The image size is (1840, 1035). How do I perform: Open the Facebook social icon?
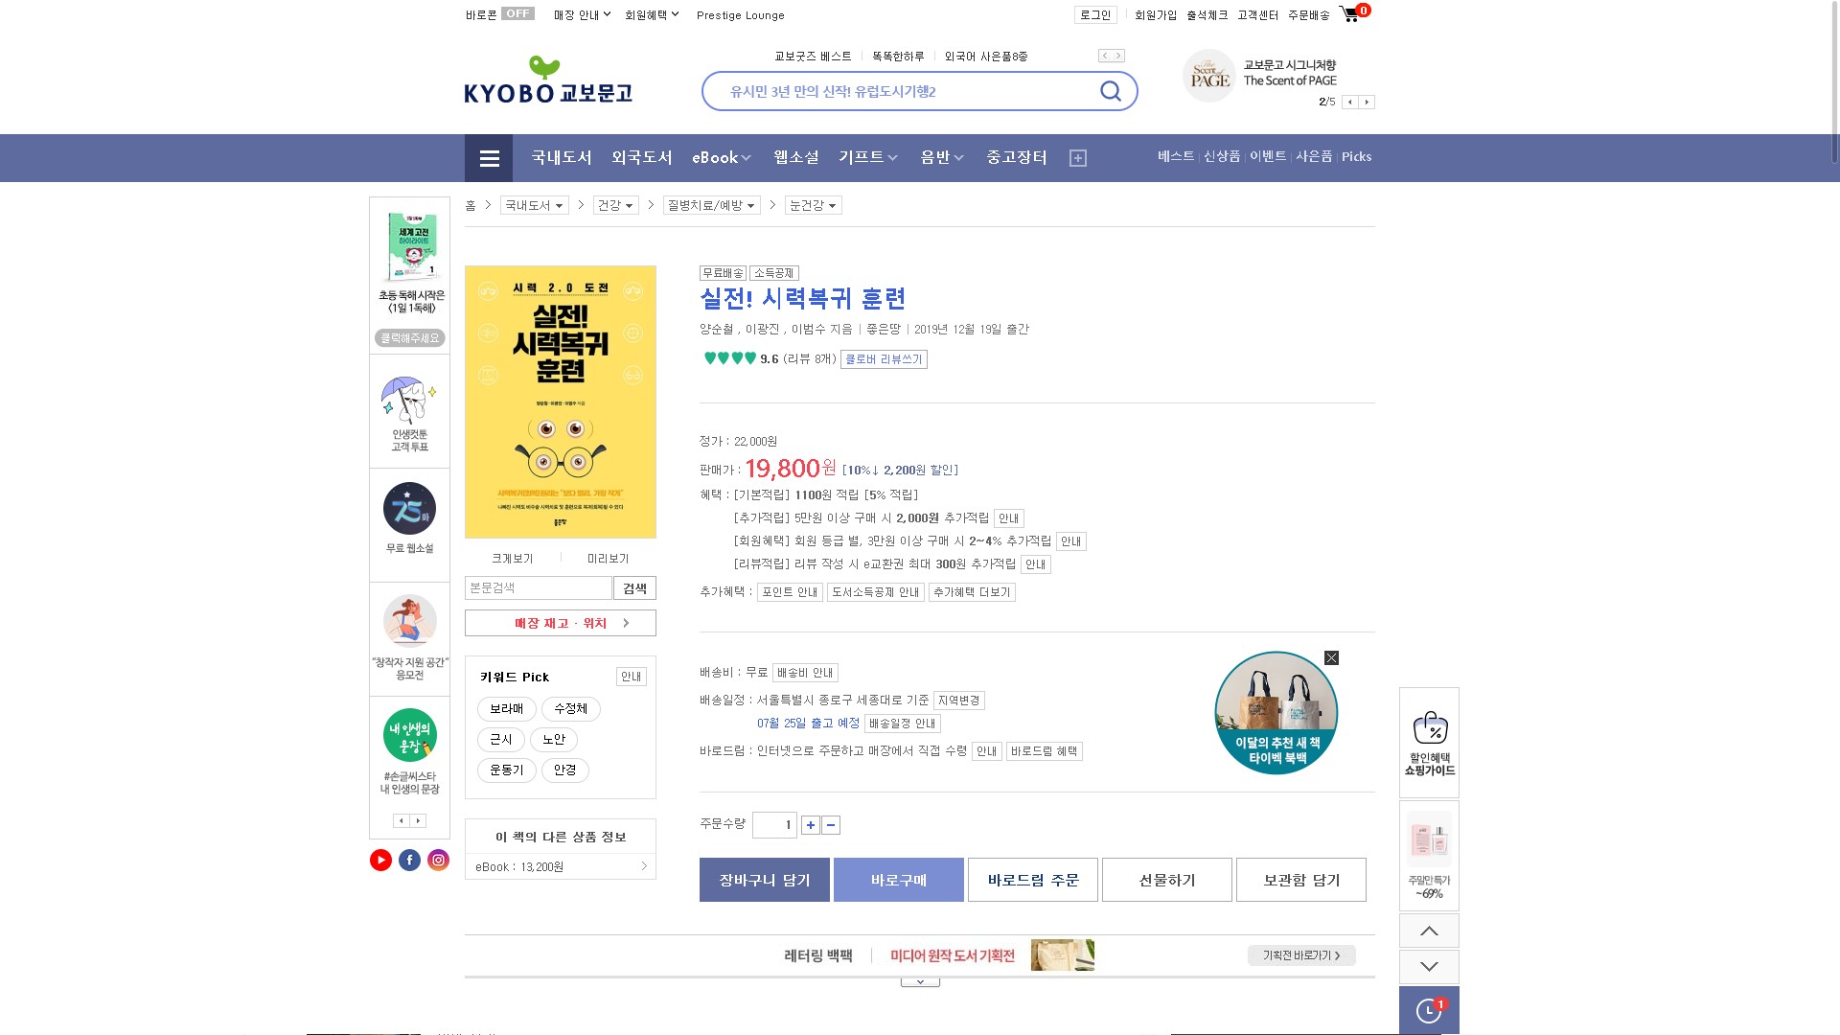pos(409,861)
